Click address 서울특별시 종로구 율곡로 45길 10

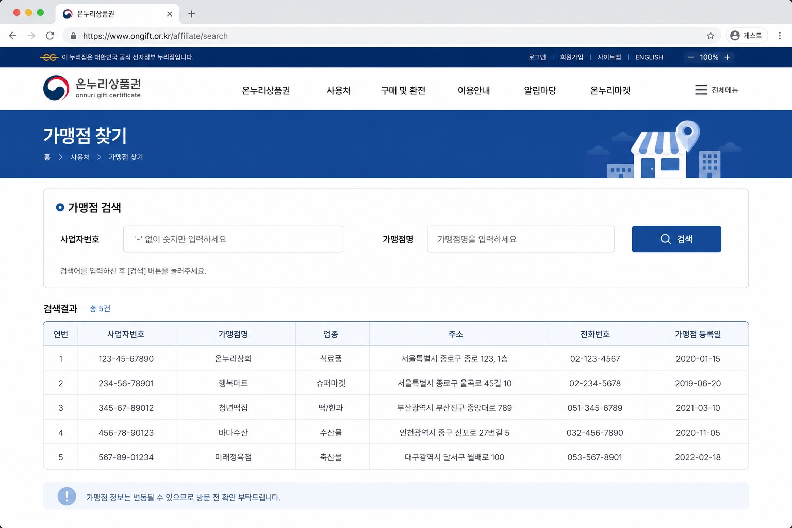454,383
